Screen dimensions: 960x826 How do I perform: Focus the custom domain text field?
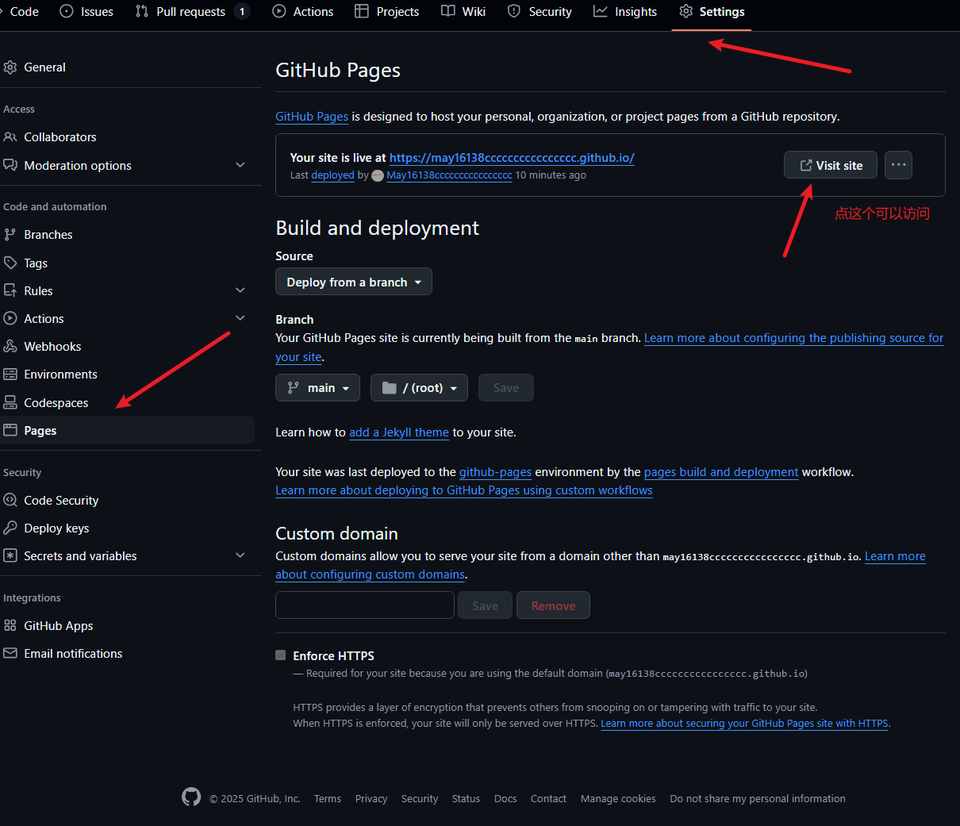pos(365,605)
